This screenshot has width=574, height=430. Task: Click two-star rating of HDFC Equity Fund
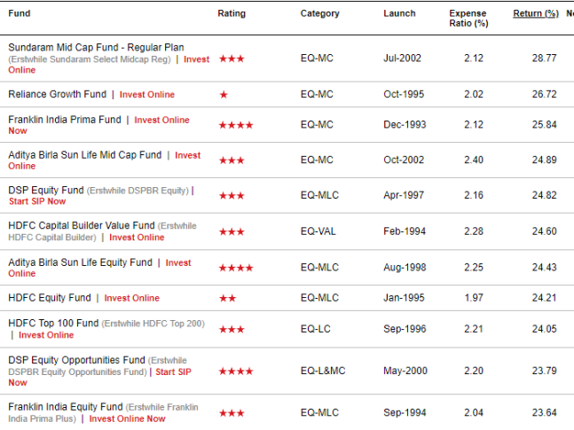[228, 298]
